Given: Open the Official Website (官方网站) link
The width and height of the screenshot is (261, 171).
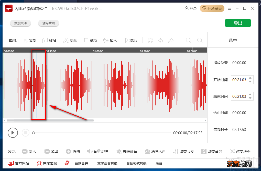Looking at the screenshot, I should pyautogui.click(x=18, y=163).
